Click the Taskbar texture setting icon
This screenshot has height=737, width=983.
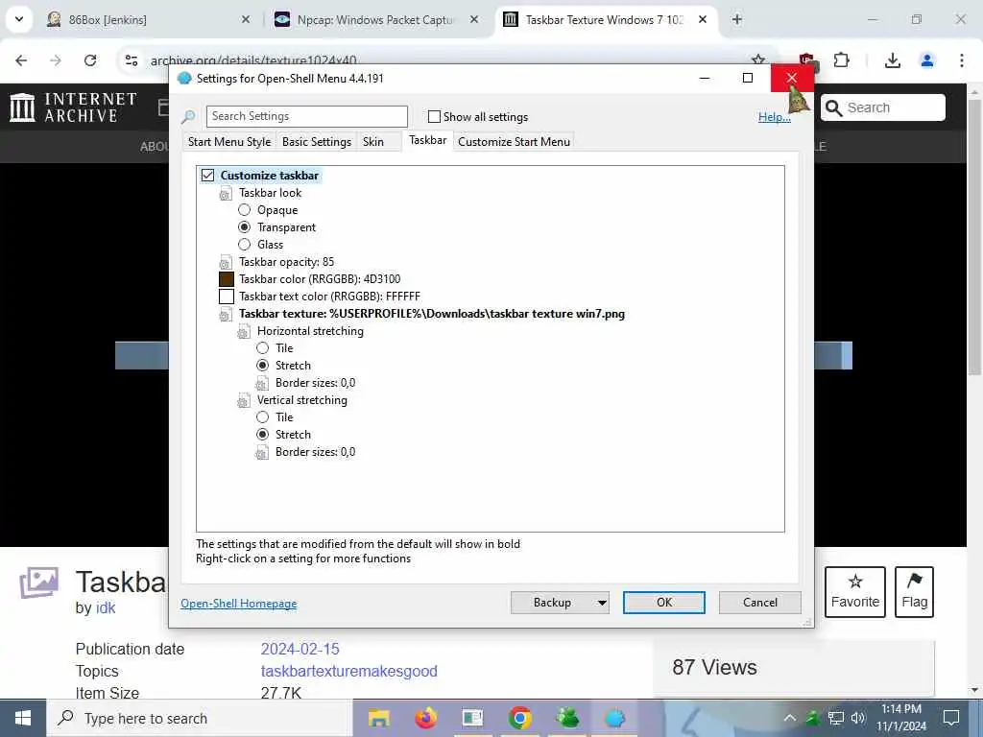[x=225, y=315]
